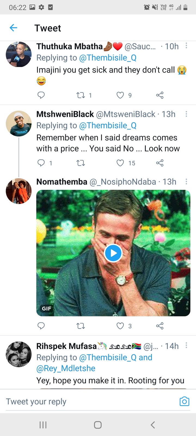Open @Thembisile_Q link in Thuthuka's reply

point(108,58)
